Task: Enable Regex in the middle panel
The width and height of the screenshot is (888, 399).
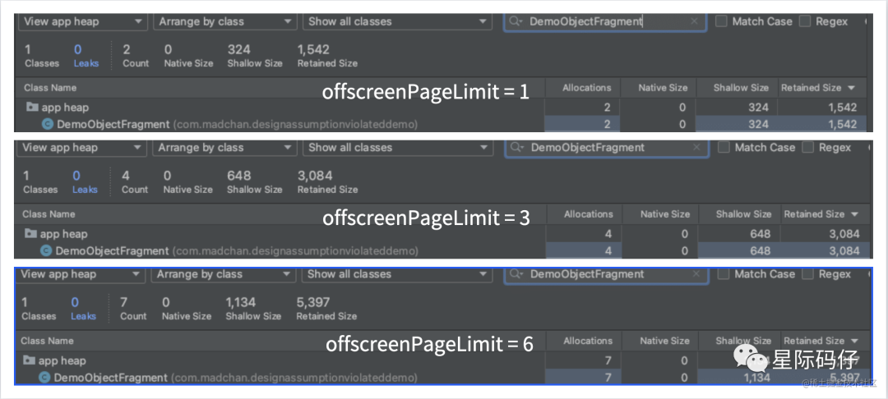Action: [x=808, y=148]
